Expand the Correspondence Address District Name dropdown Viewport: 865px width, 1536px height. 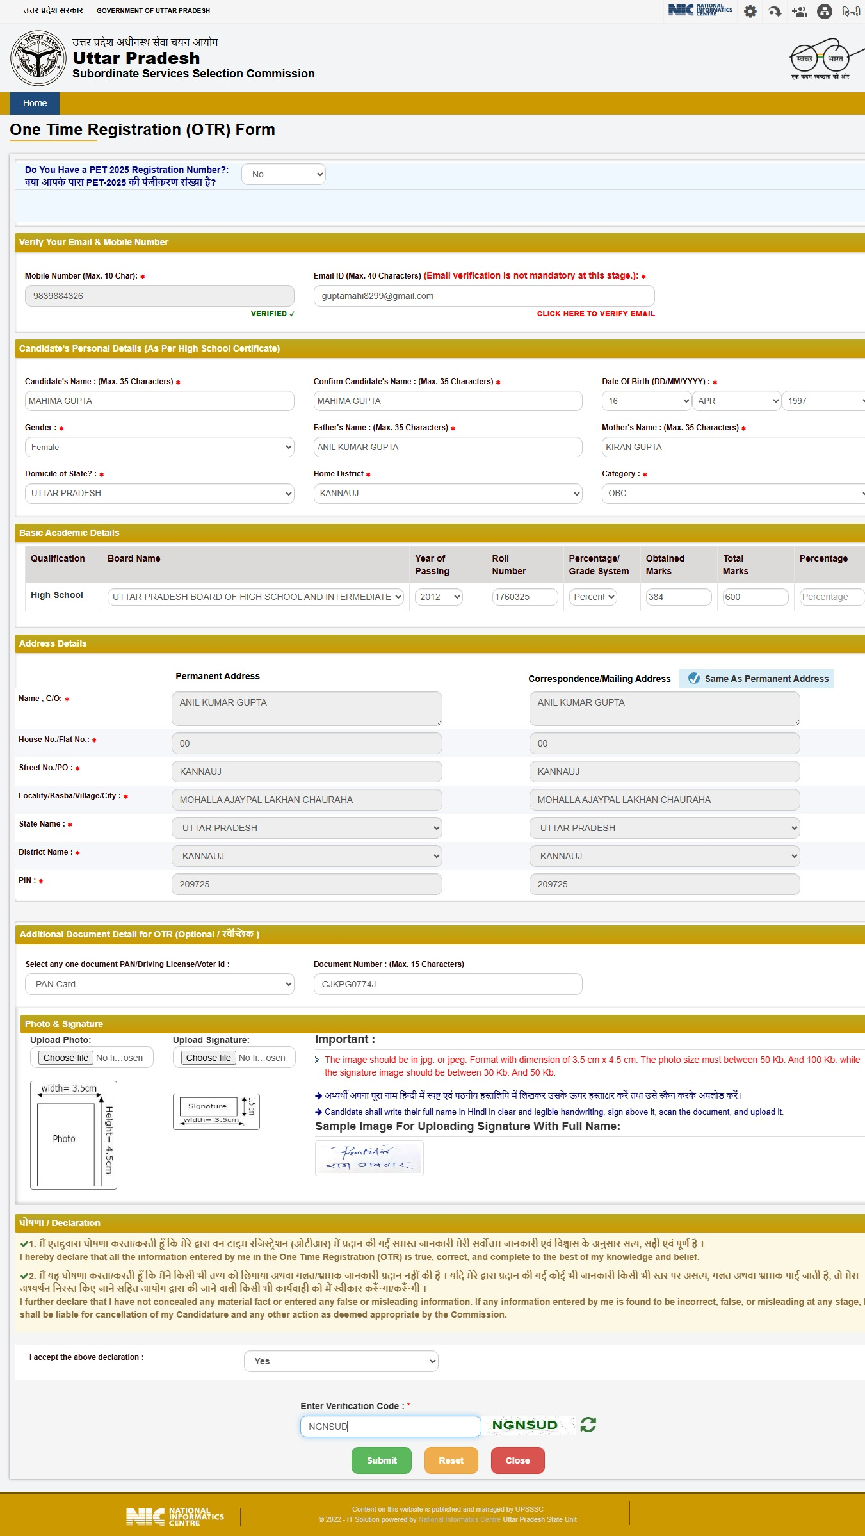tap(665, 856)
